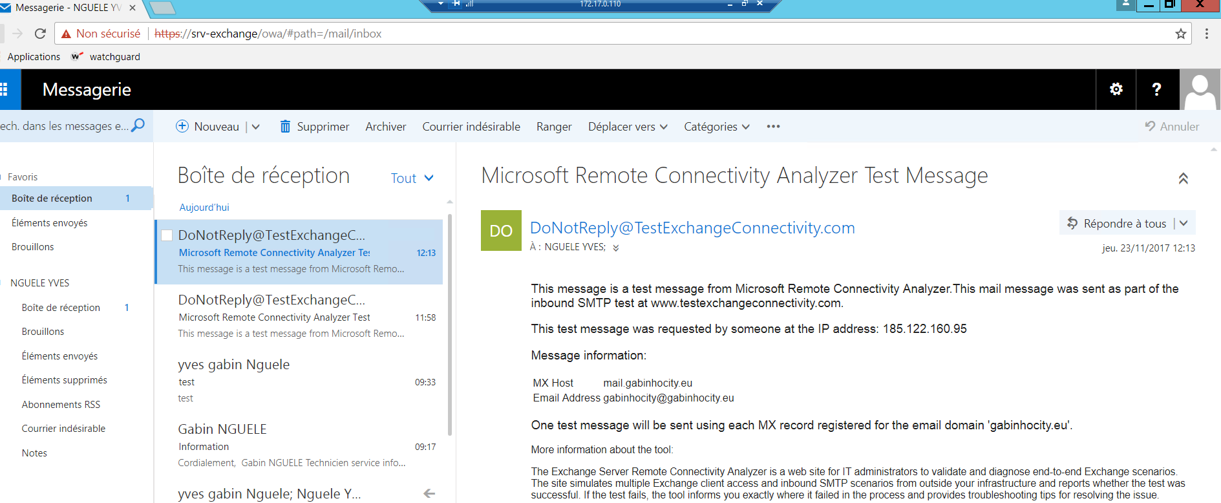Open the watchguard bookmark
The width and height of the screenshot is (1221, 503).
coord(105,57)
